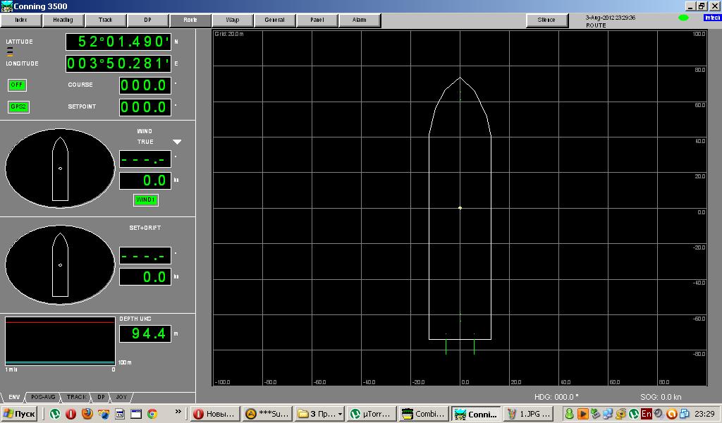Toggle the green OFF indicator button
The width and height of the screenshot is (722, 423).
[x=17, y=85]
